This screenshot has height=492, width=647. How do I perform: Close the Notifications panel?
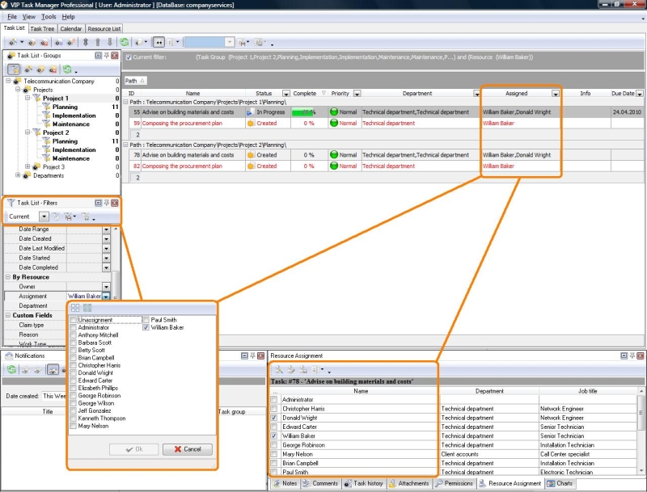pyautogui.click(x=260, y=355)
